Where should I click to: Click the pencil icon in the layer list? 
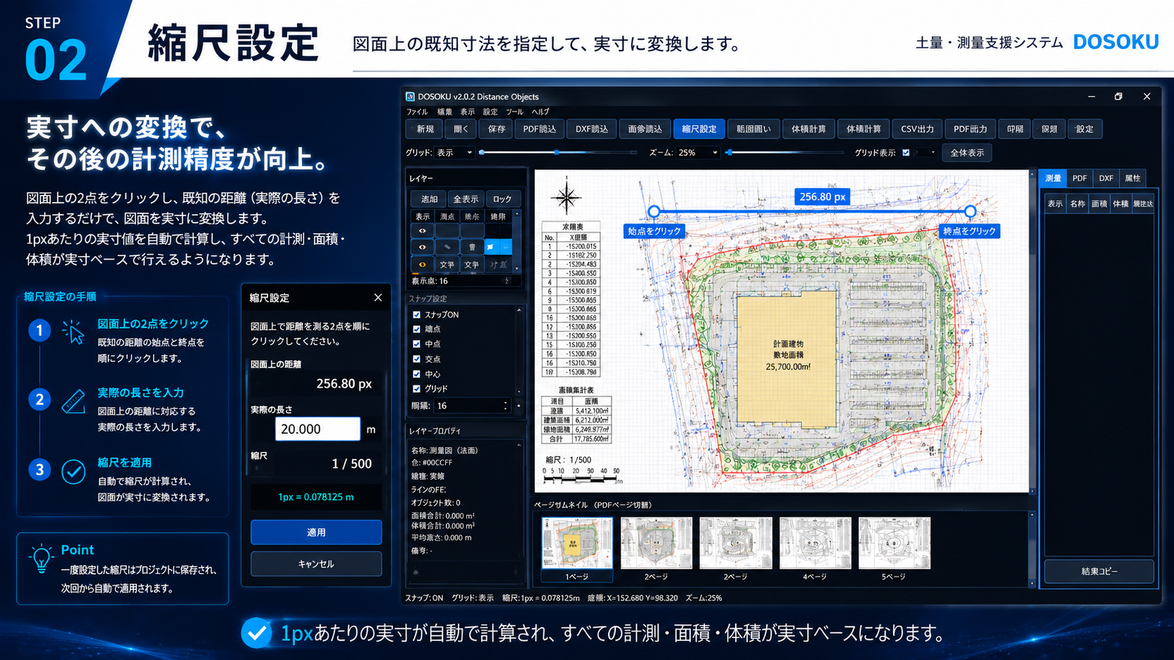(447, 247)
